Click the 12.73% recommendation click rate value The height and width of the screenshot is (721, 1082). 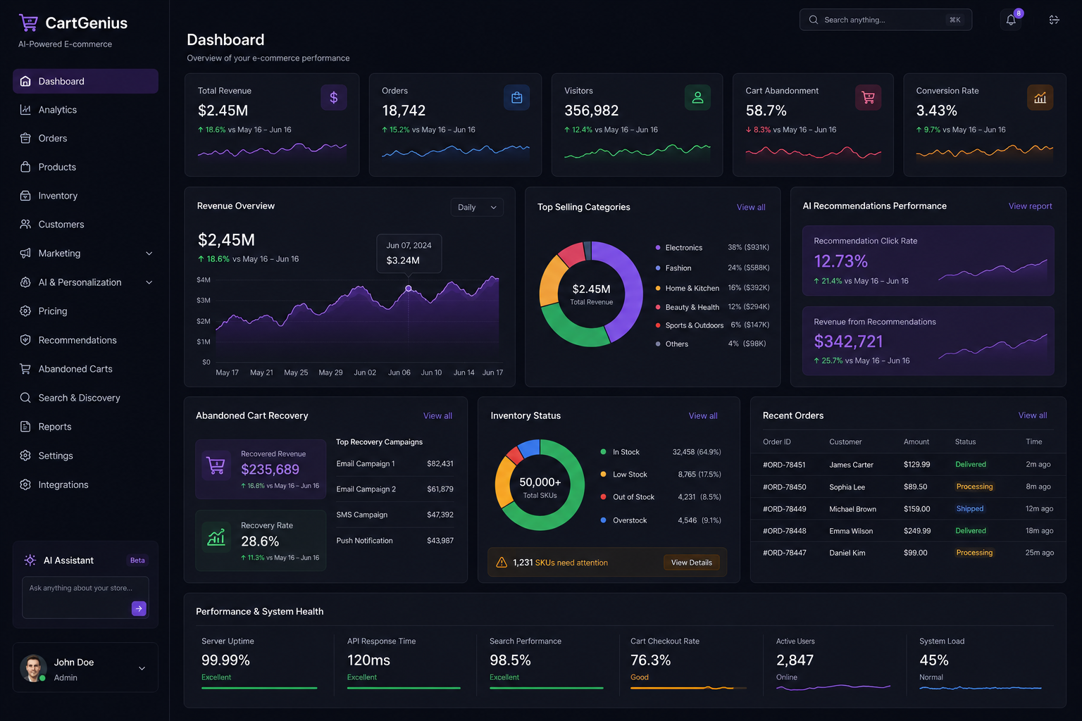pyautogui.click(x=840, y=261)
